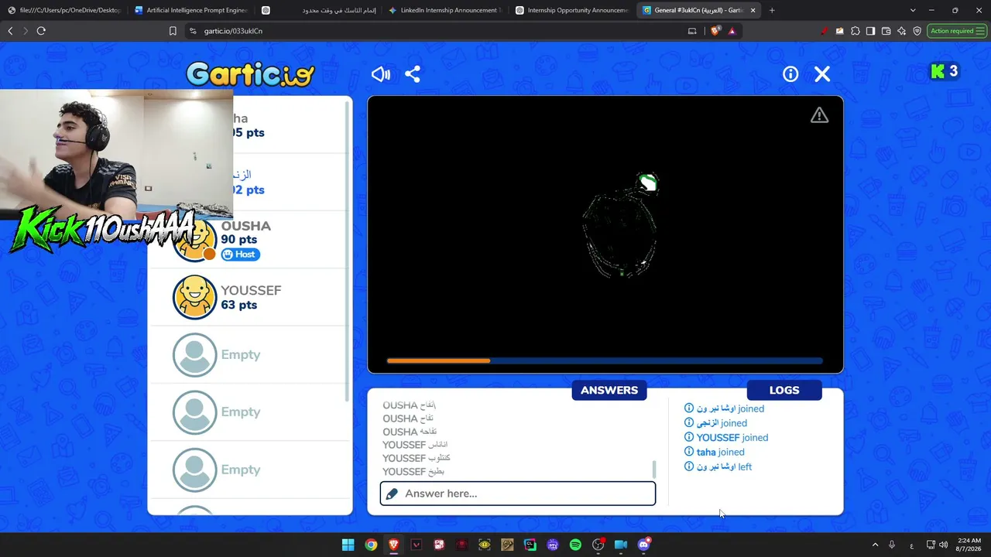Exit the room with the X icon
Image resolution: width=991 pixels, height=557 pixels.
tap(822, 74)
